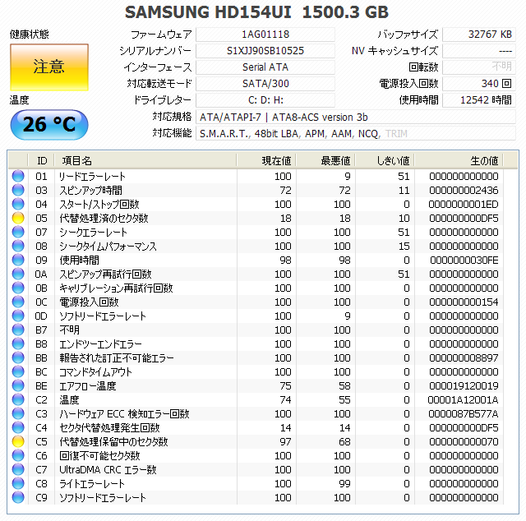
Task: Click blue status orb for ID 08 row
Action: pos(18,246)
